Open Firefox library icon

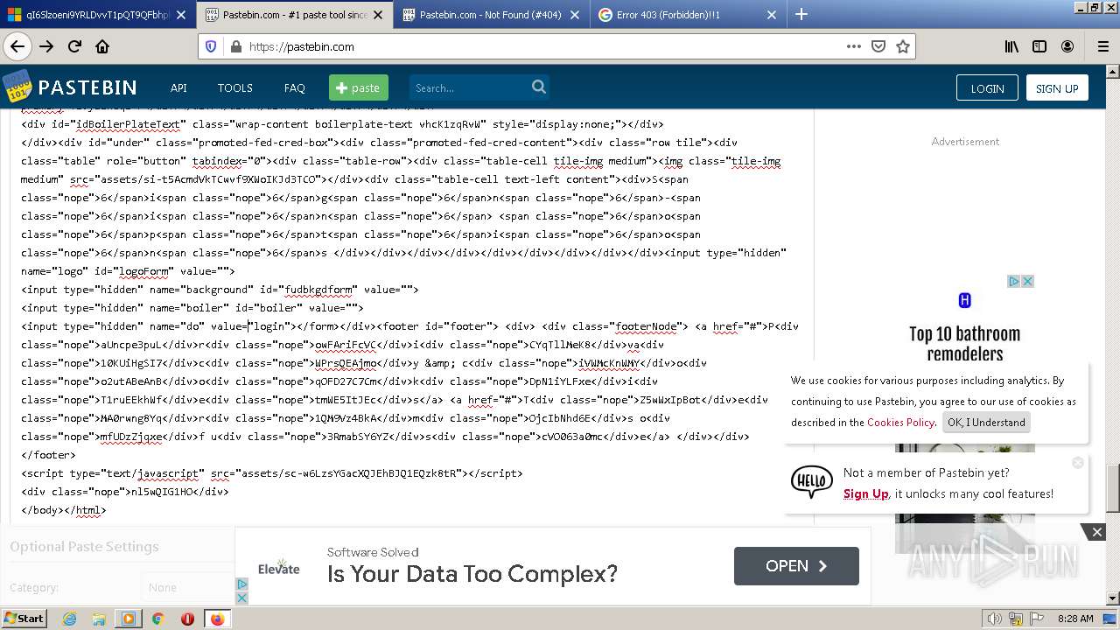coord(1011,46)
